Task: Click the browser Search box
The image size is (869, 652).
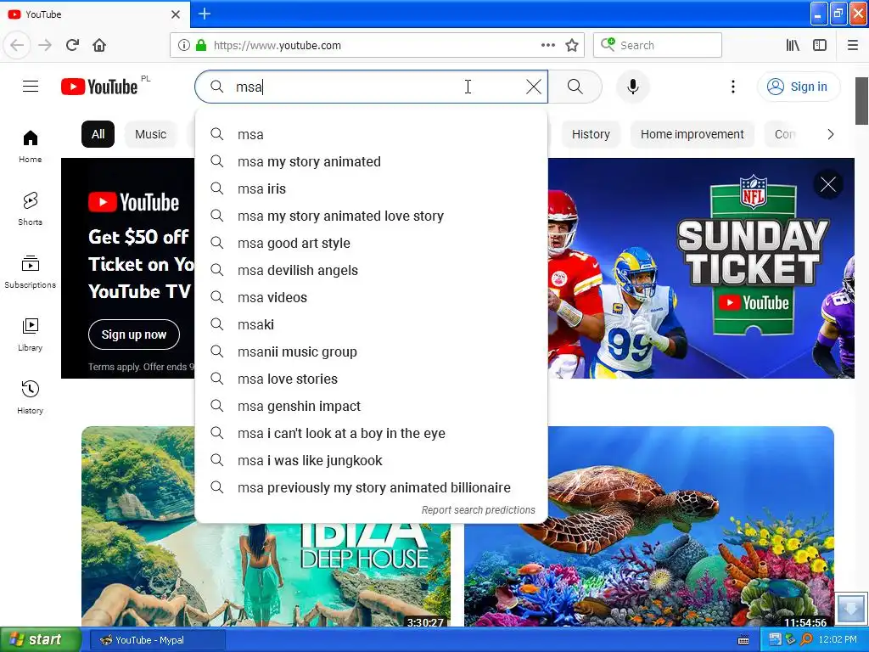Action: pyautogui.click(x=658, y=45)
